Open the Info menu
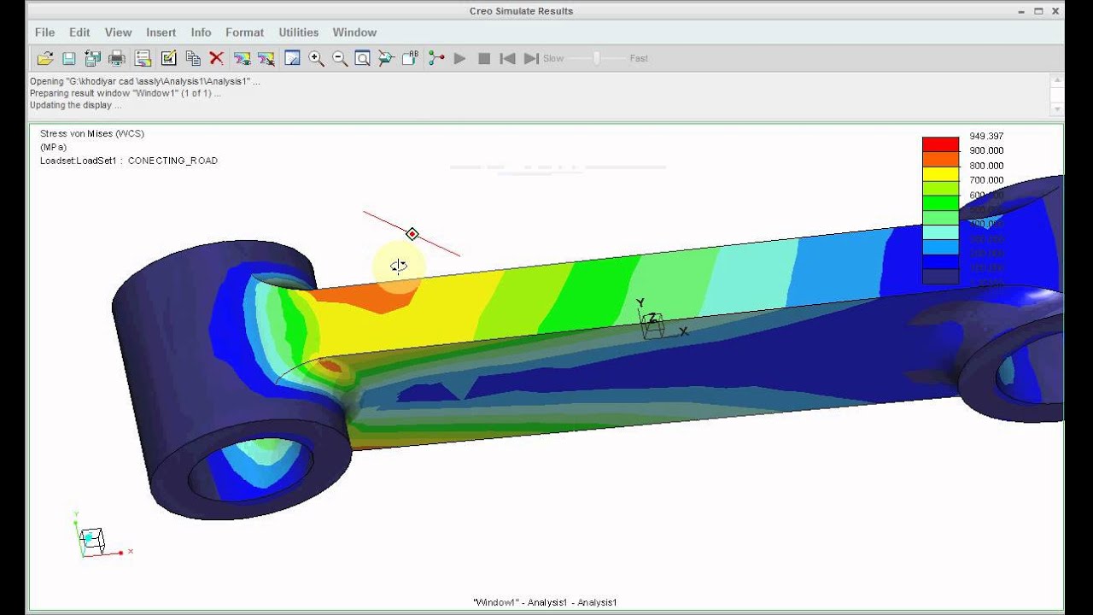The height and width of the screenshot is (615, 1093). (x=201, y=32)
